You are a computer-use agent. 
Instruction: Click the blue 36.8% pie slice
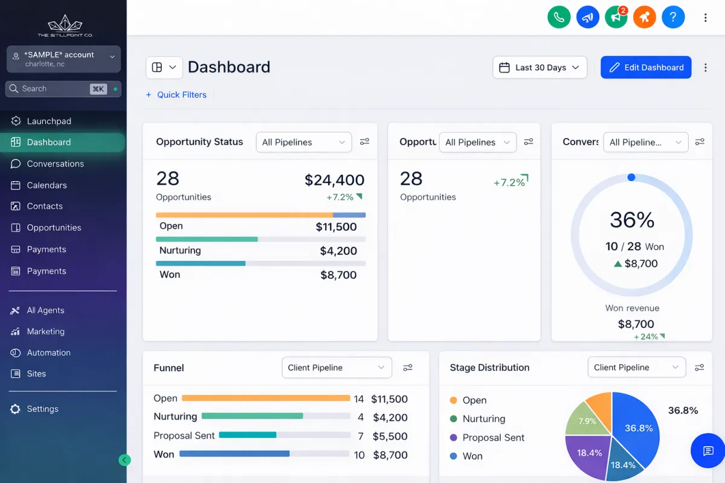click(635, 427)
